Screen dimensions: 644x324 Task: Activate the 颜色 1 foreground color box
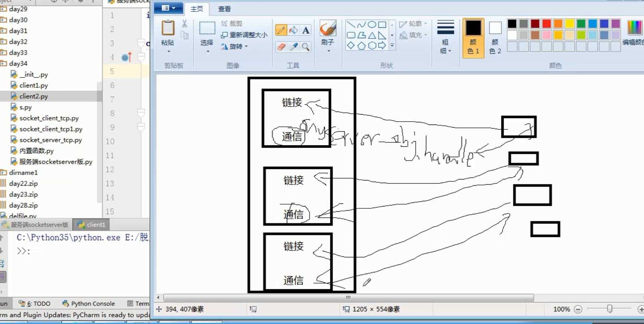coord(473,38)
